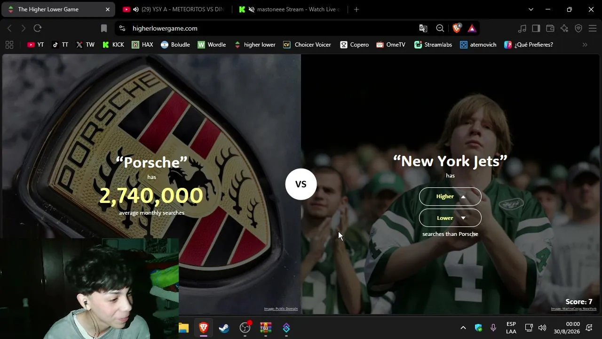Unmute the mastoneee Stream tab speaker icon

click(x=252, y=9)
